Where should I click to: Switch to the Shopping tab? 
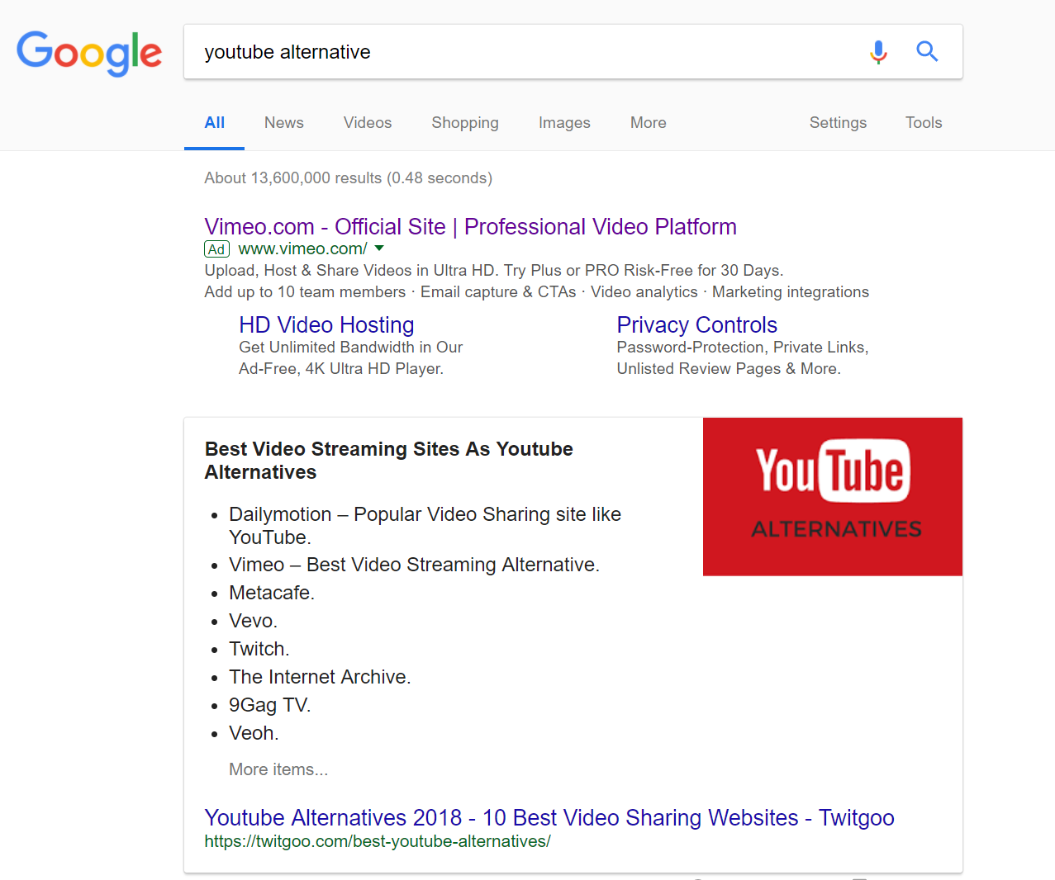(465, 123)
